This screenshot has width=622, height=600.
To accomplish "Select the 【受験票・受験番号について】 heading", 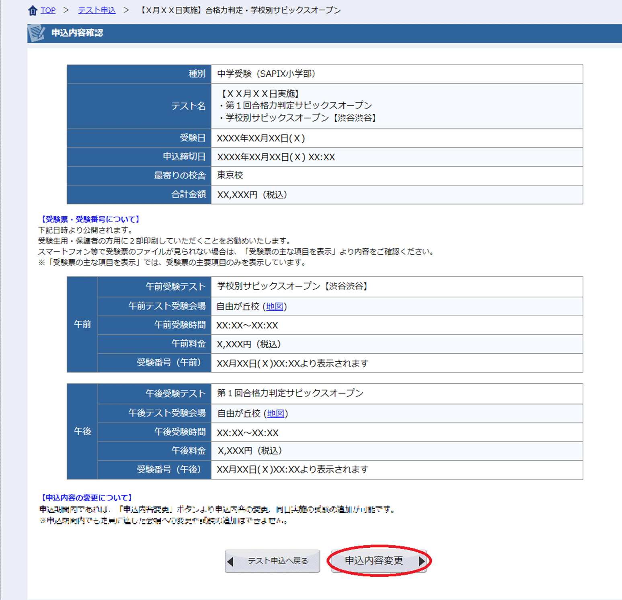I will 90,219.
